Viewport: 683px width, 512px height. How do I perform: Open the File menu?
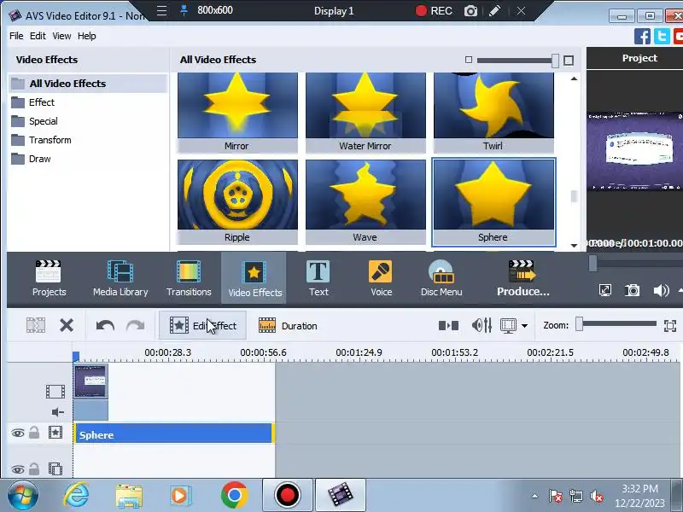pyautogui.click(x=16, y=36)
